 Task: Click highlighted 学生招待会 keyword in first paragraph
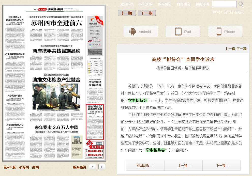coord(138,100)
